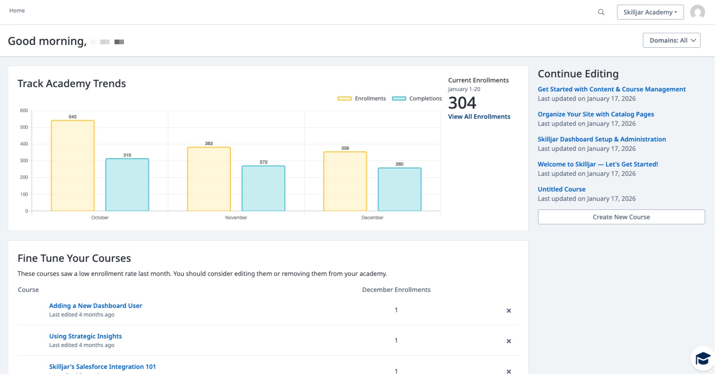
Task: Click the search magnifier icon
Action: click(601, 12)
